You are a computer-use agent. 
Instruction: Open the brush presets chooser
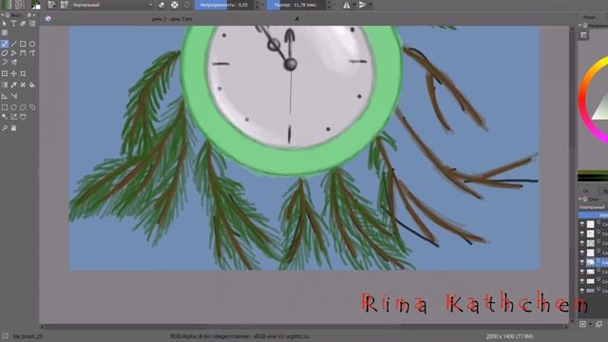pos(64,5)
